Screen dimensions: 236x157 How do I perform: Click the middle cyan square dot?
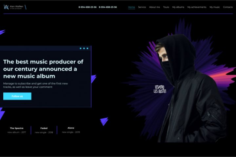tap(84, 48)
